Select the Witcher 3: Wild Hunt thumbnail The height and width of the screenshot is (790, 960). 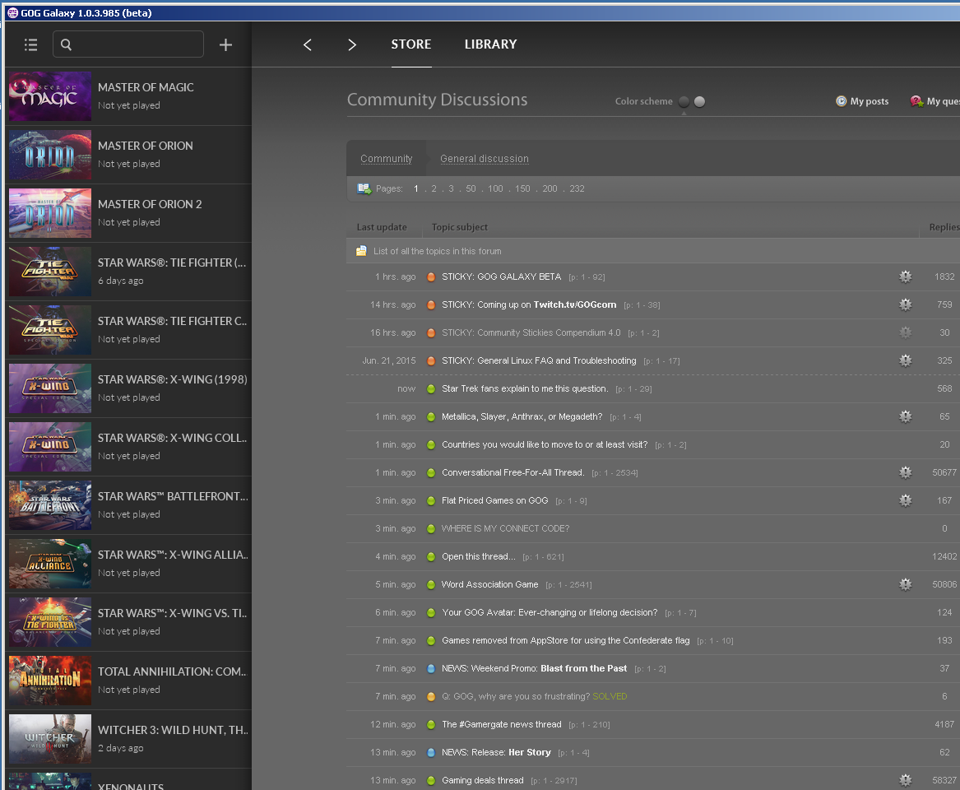click(x=50, y=739)
